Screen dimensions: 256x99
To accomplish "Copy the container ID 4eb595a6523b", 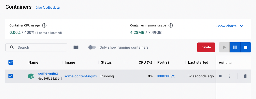I will click(62, 79).
